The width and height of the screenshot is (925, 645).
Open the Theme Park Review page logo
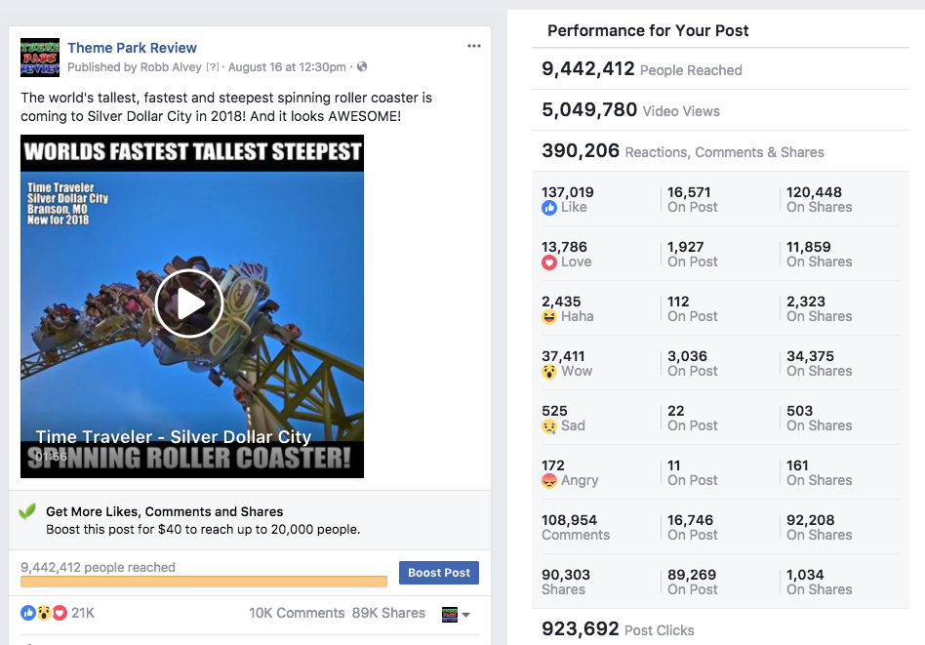(x=40, y=58)
